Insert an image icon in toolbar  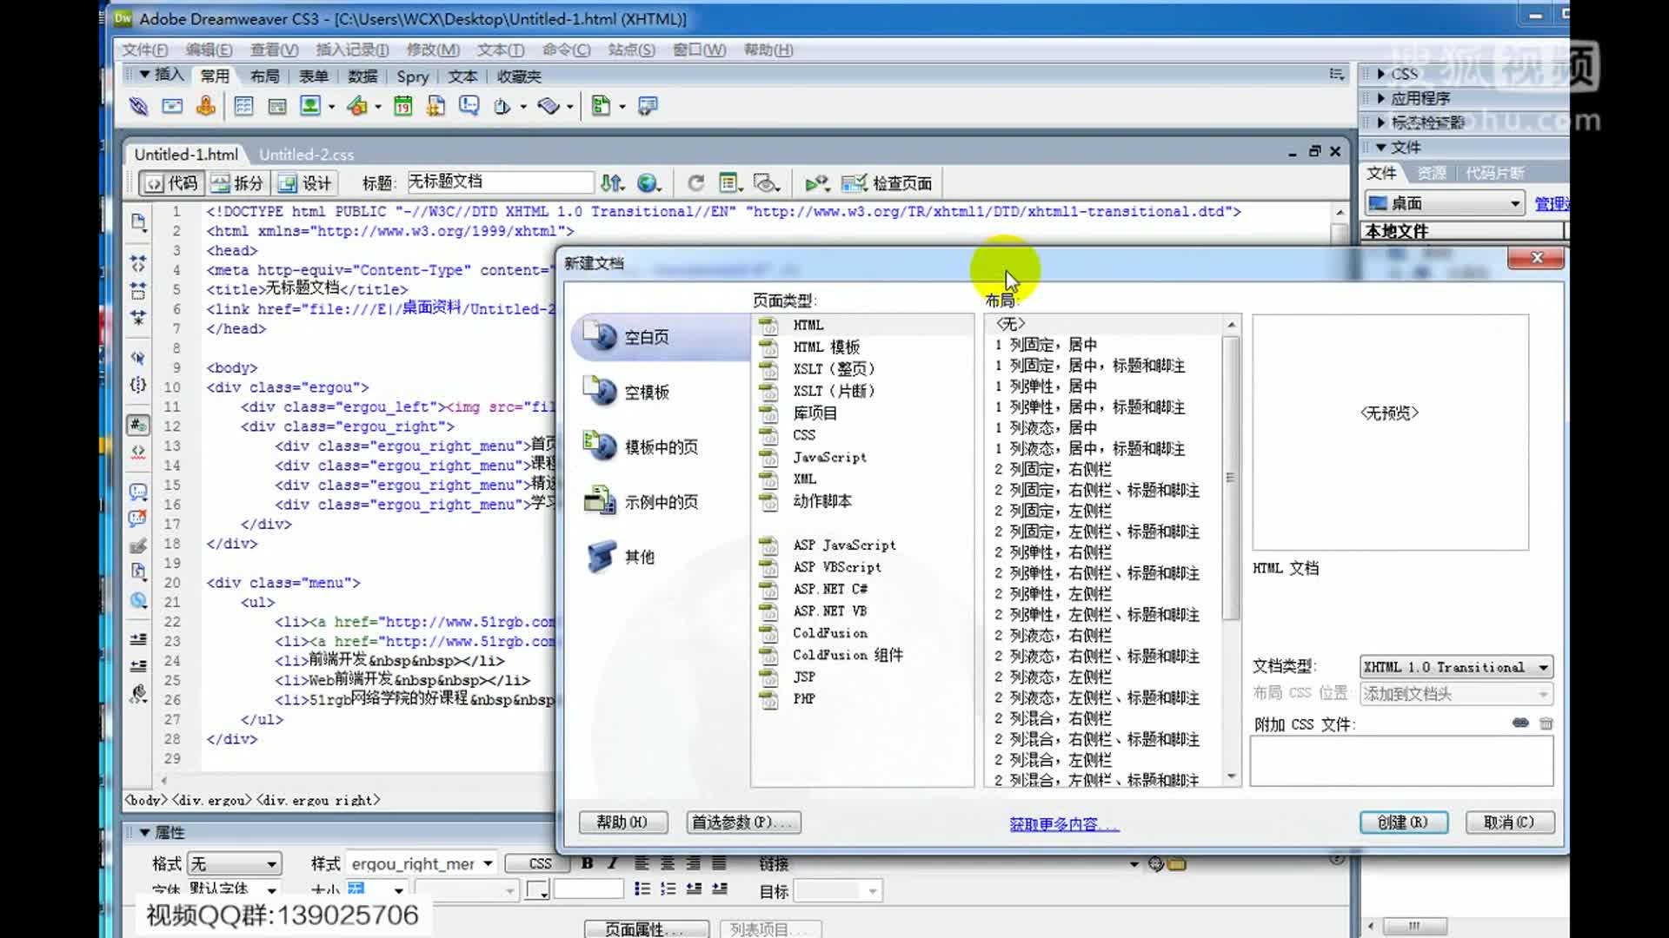pos(310,106)
